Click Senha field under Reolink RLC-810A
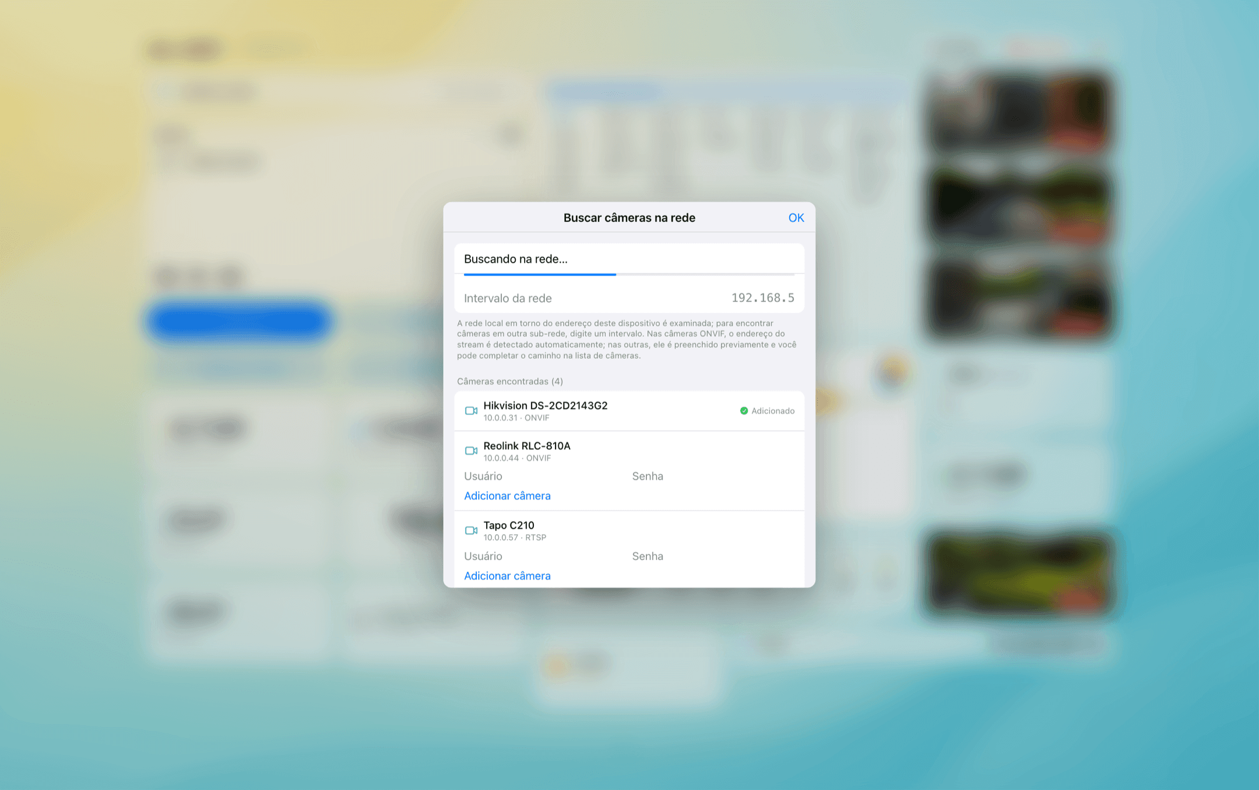Viewport: 1259px width, 790px height. click(712, 477)
